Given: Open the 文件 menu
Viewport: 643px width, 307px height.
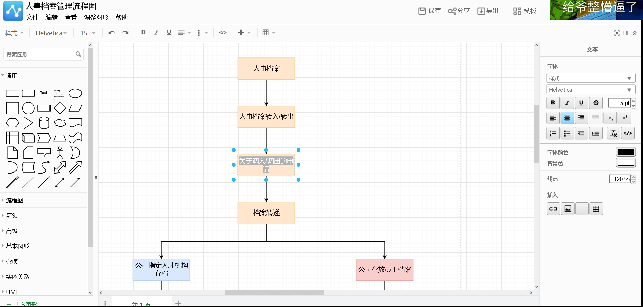Looking at the screenshot, I should tap(32, 17).
